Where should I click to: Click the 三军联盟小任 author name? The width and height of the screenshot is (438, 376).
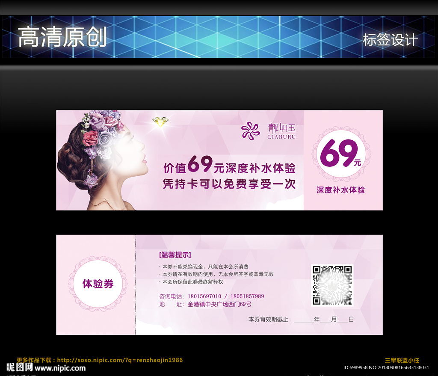[402, 360]
